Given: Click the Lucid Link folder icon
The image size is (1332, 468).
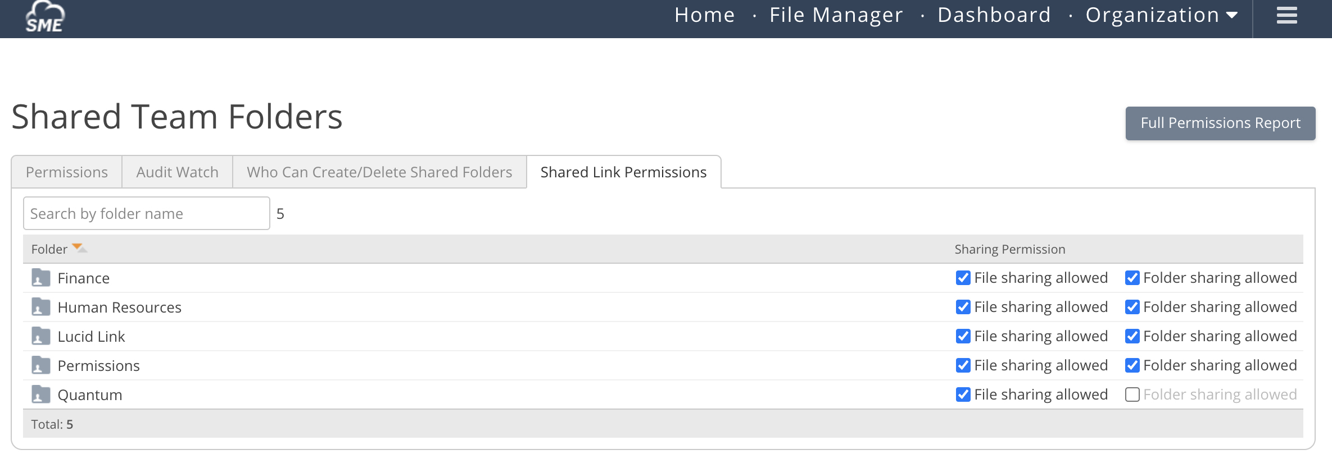Looking at the screenshot, I should tap(41, 336).
